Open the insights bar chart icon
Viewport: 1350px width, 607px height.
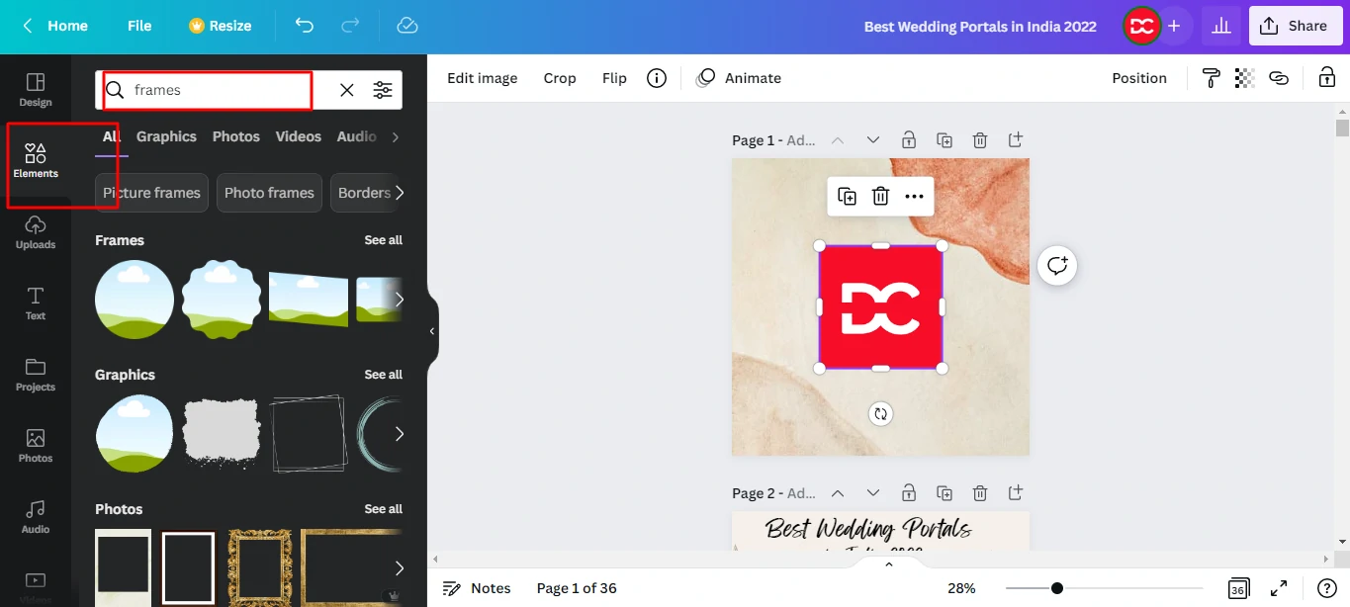pyautogui.click(x=1222, y=26)
